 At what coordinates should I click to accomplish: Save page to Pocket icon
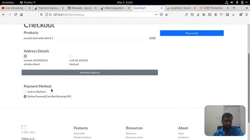pyautogui.click(x=161, y=15)
